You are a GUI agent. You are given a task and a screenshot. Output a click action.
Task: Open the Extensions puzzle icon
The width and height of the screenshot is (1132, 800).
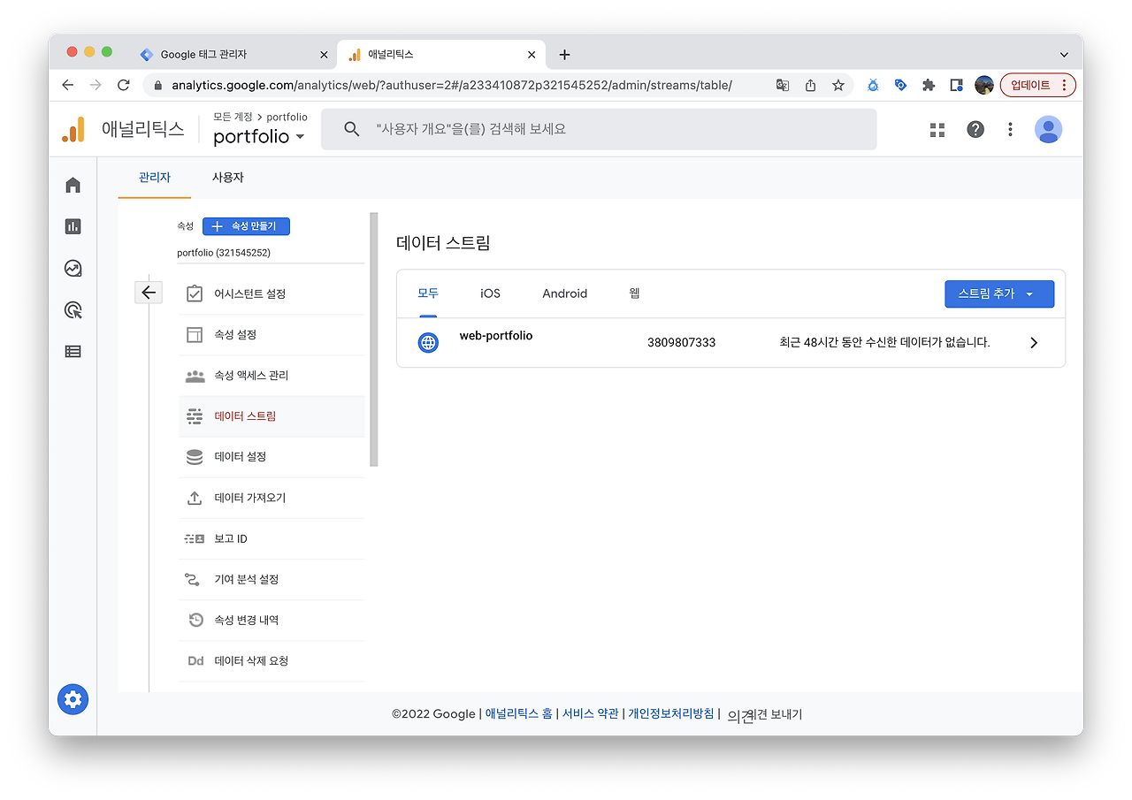[x=929, y=85]
